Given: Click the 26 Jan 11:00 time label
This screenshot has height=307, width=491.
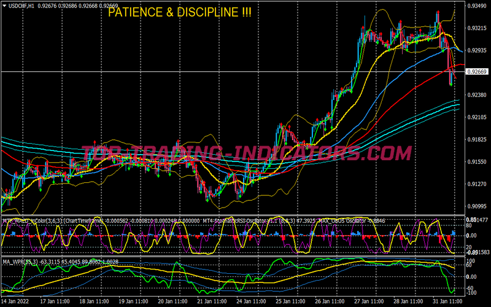Looking at the screenshot, I should point(330,301).
